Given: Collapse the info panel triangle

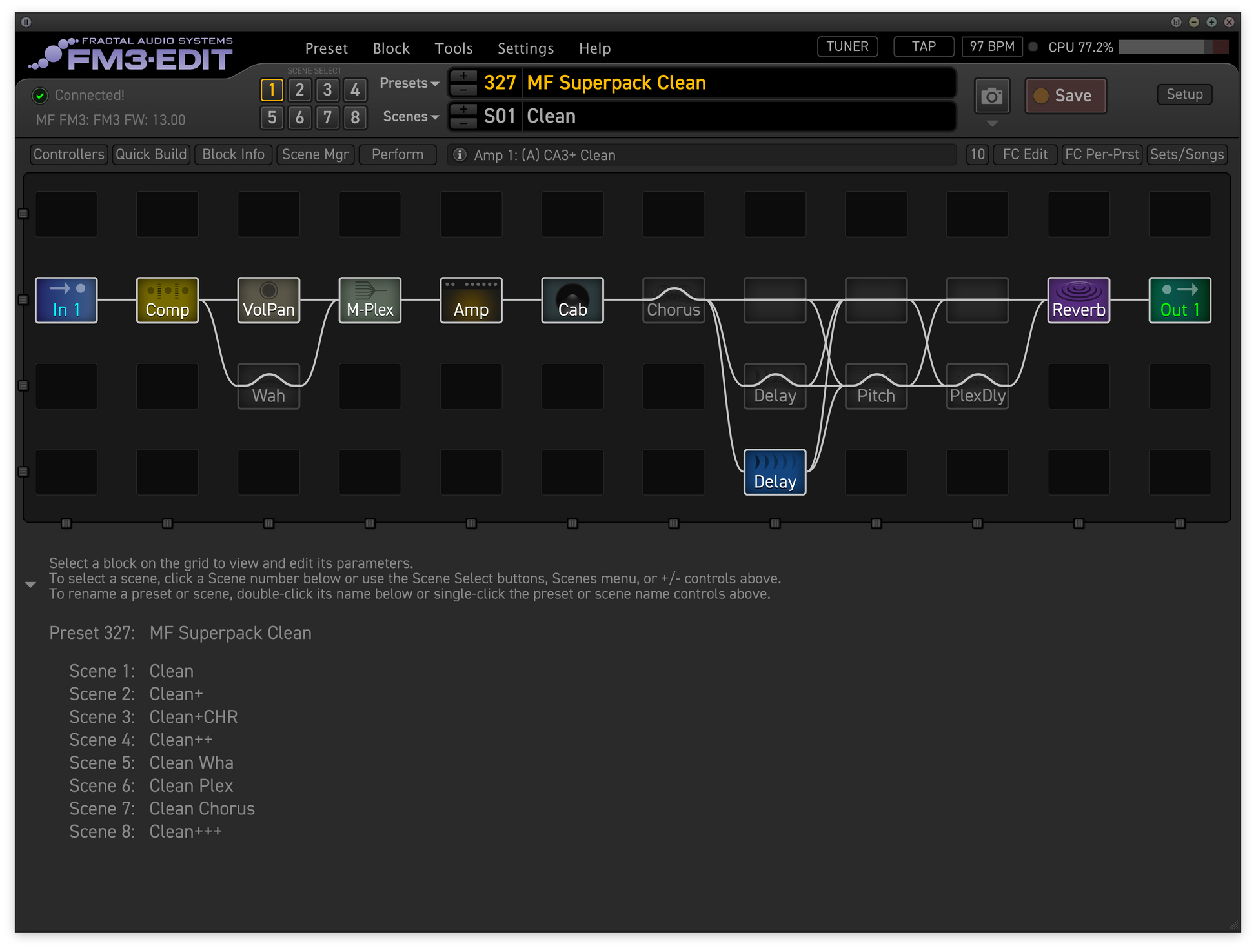Looking at the screenshot, I should pos(30,585).
